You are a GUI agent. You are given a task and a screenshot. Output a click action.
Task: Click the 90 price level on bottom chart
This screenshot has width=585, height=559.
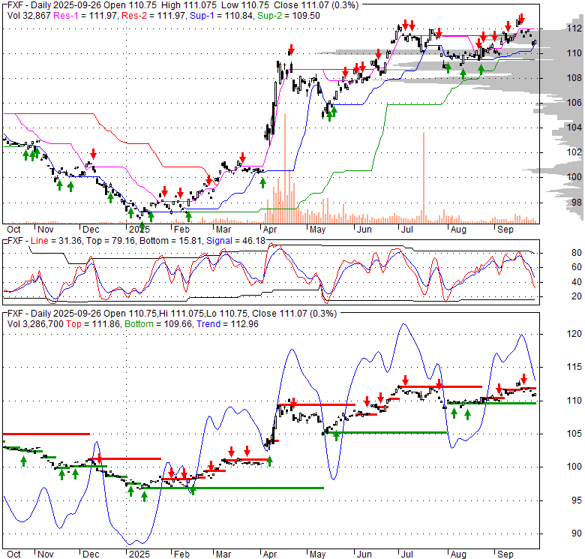click(577, 533)
